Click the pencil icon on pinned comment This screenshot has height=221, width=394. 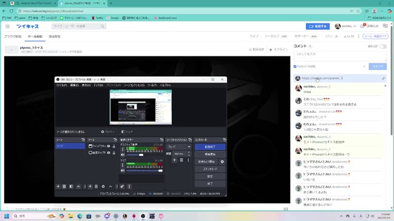(x=384, y=79)
